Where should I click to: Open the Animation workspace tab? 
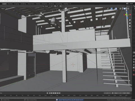click(44, 4)
